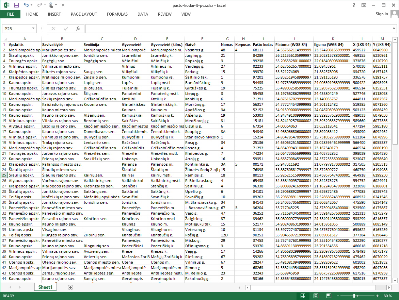Click the READY status bar indicator
Image resolution: width=399 pixels, height=300 pixels.
9,296
